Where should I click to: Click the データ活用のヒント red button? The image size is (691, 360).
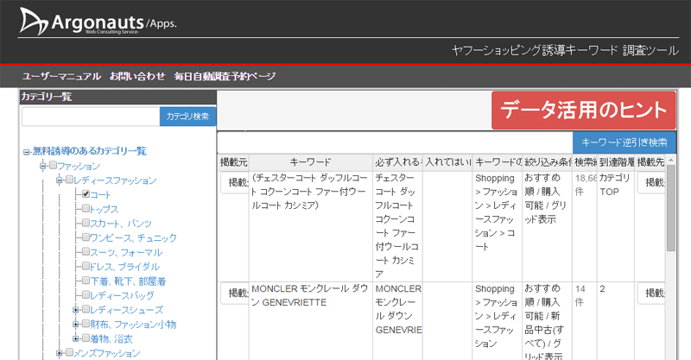(584, 111)
